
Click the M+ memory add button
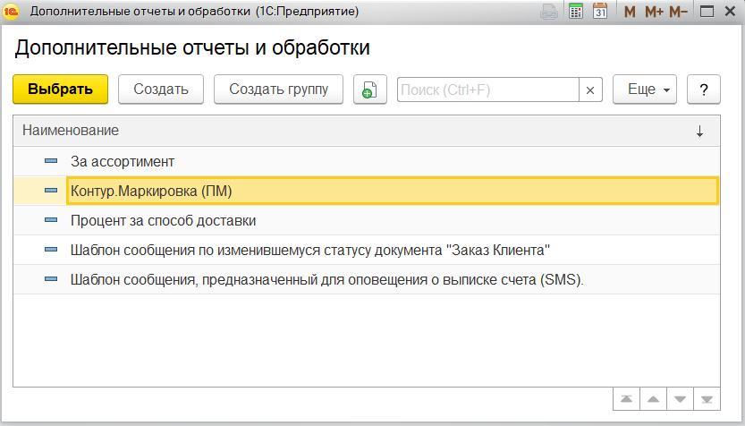click(654, 12)
